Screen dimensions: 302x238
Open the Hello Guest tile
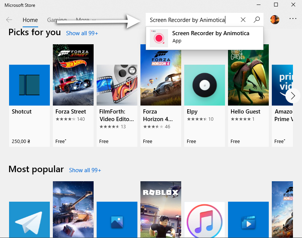(248, 96)
